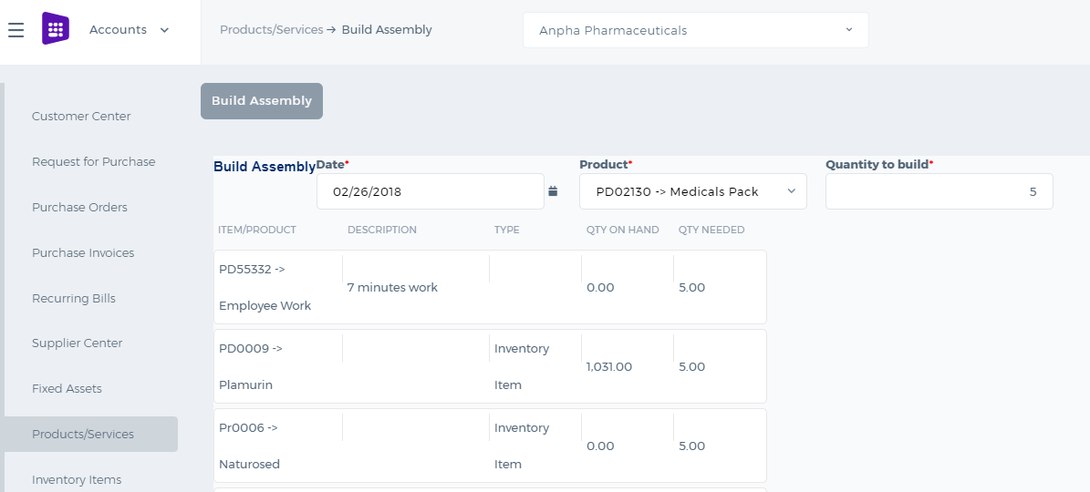Select Request for Purchase sidebar item

94,161
